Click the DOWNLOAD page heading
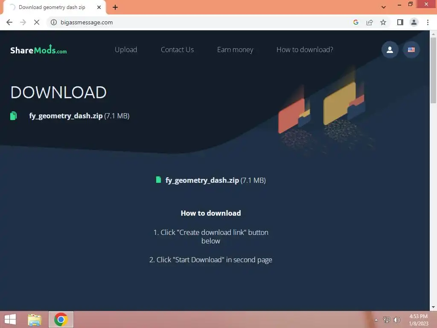 [x=58, y=92]
